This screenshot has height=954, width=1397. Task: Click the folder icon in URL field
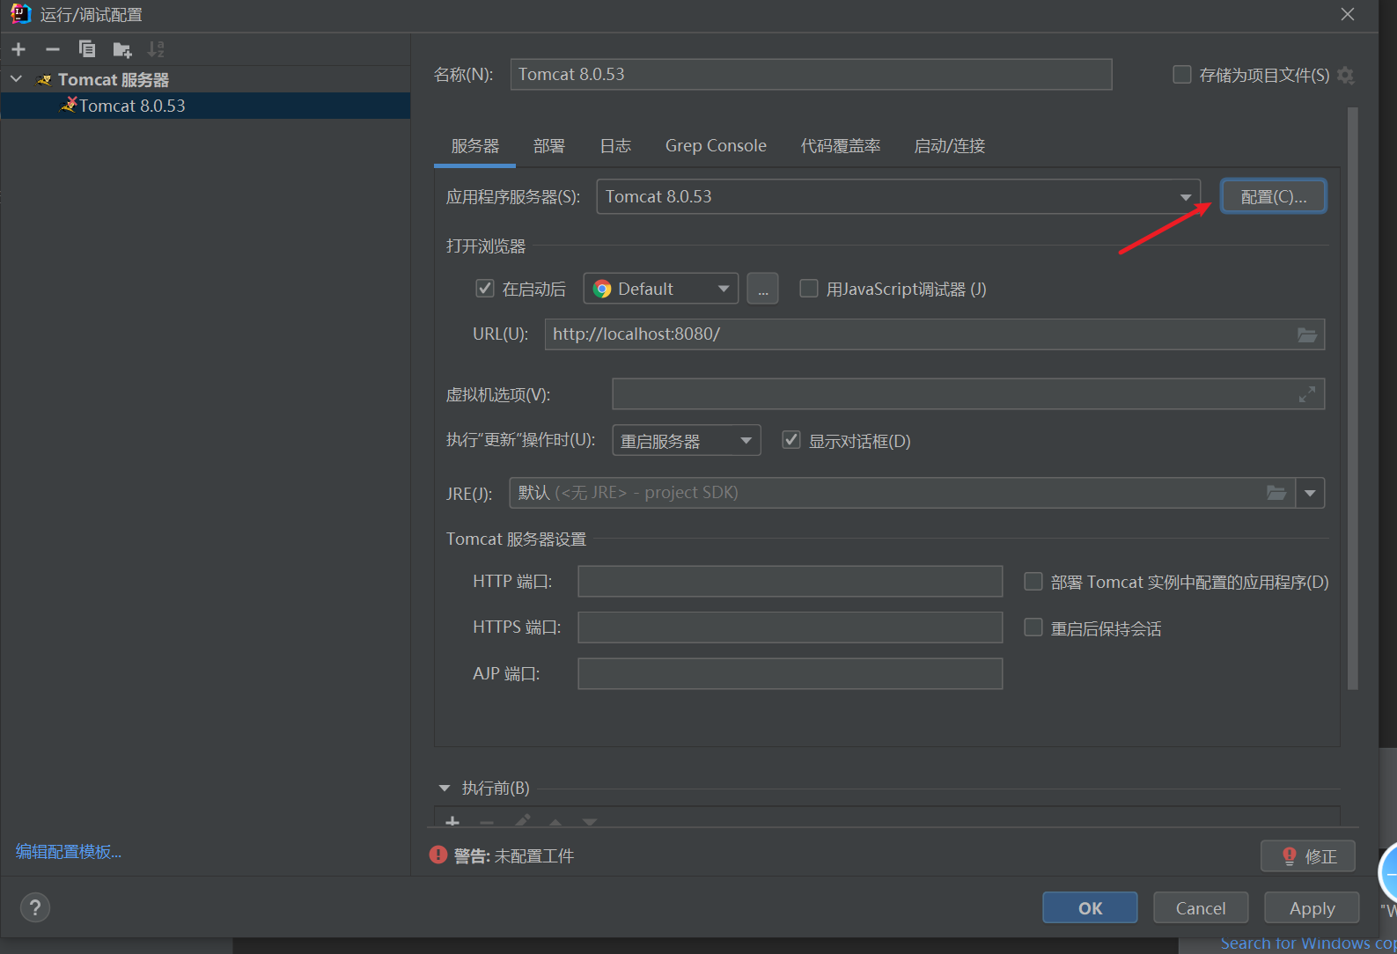pos(1306,334)
